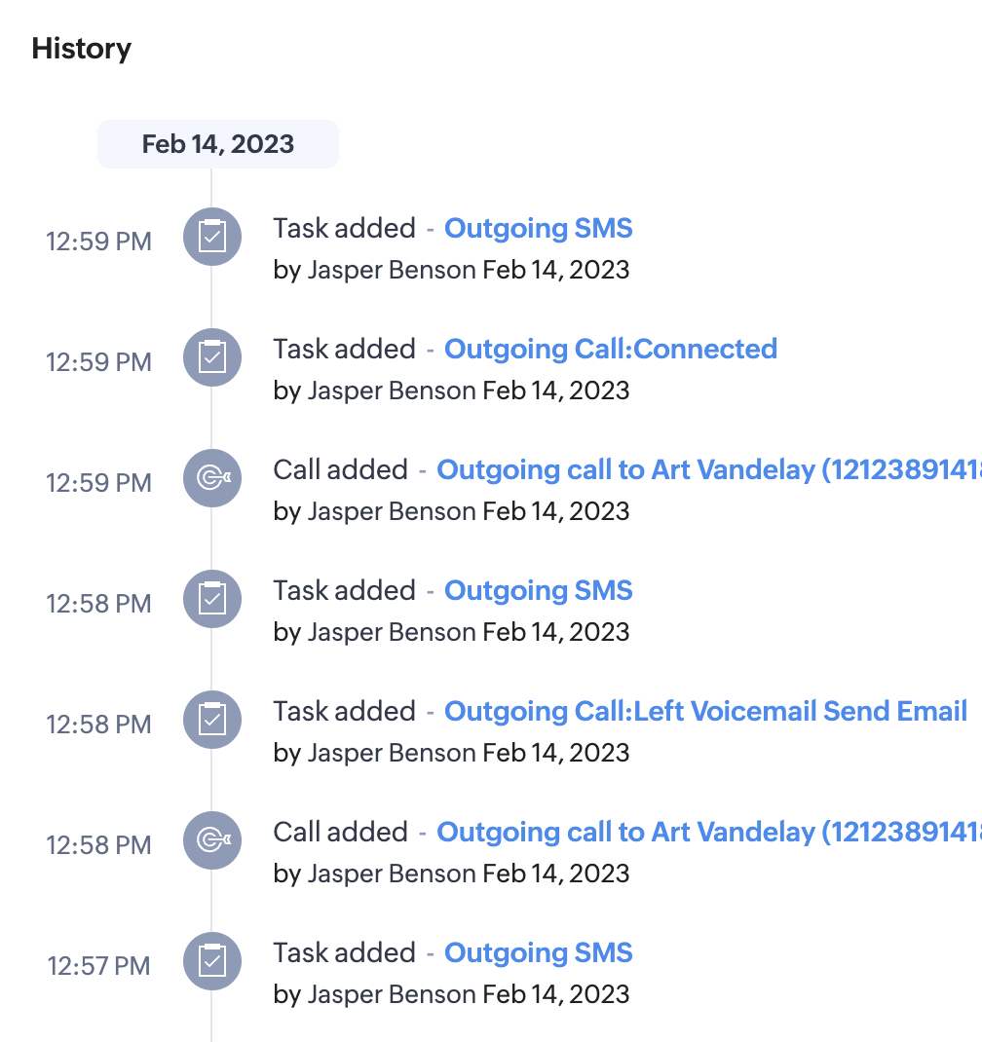Viewport: 982px width, 1042px height.
Task: Click the first 12:59 PM task clipboard icon
Action: 212,237
